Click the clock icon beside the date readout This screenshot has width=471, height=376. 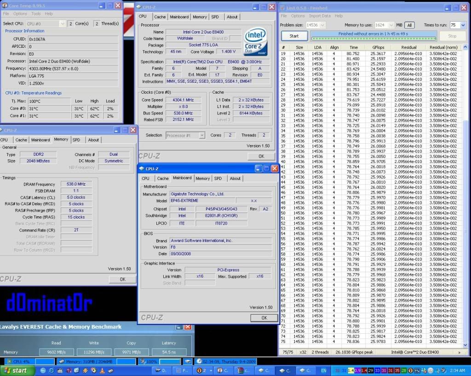click(x=199, y=362)
